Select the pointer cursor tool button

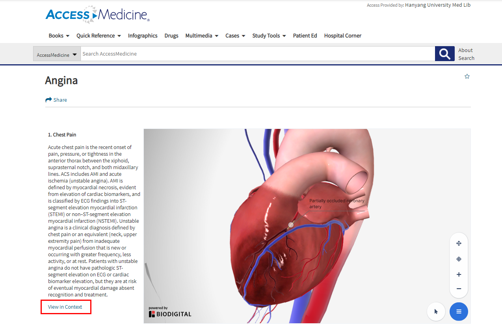tap(436, 311)
